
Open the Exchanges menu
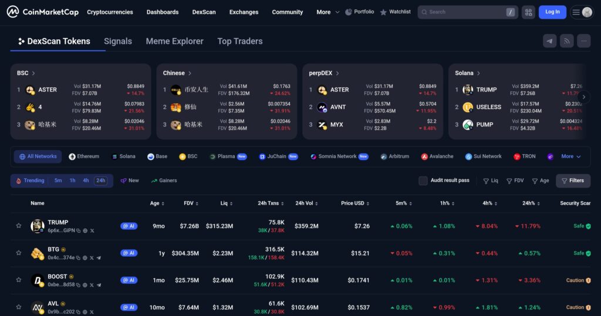point(244,12)
